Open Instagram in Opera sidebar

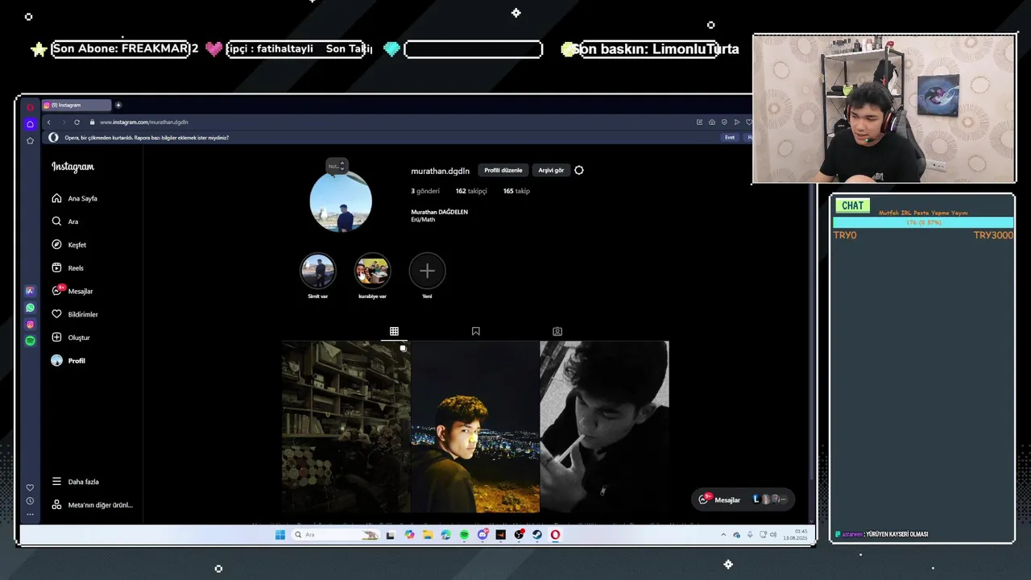[30, 325]
